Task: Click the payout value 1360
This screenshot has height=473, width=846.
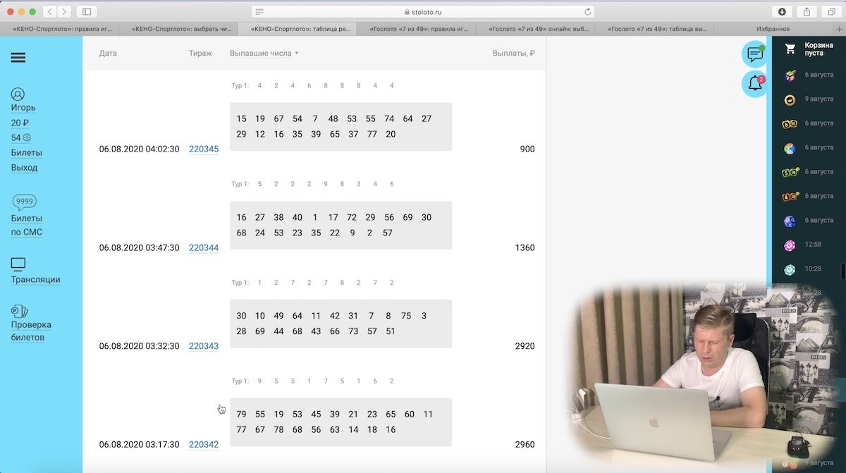Action: coord(525,248)
